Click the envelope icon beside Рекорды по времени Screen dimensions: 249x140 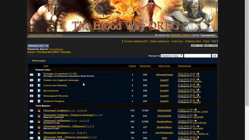coord(32,75)
